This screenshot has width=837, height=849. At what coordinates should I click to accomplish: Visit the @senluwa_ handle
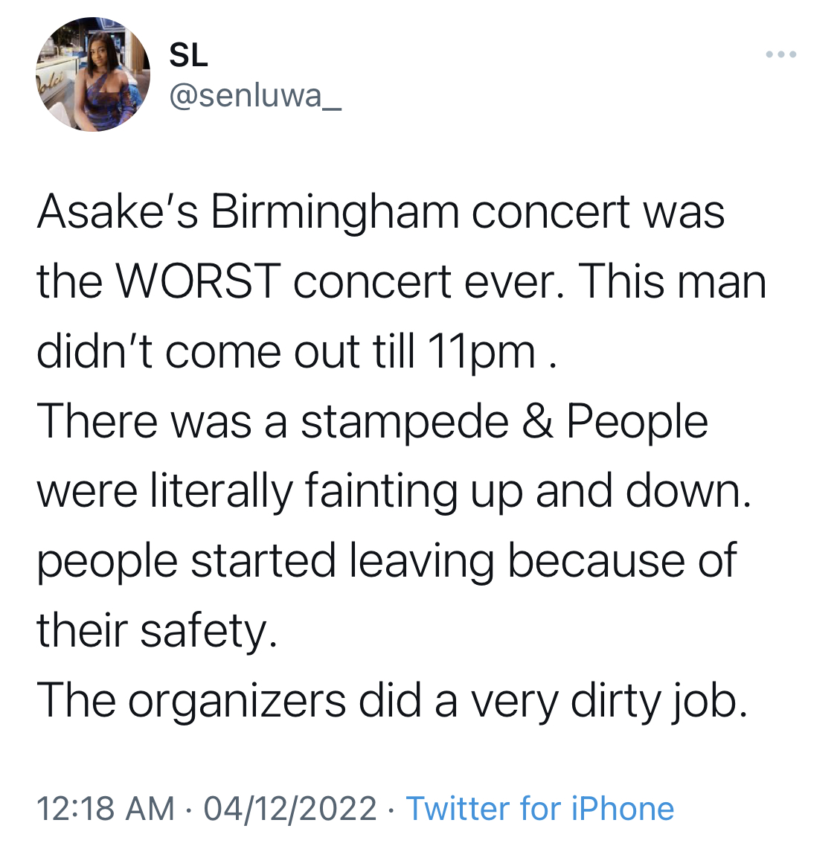click(x=255, y=97)
